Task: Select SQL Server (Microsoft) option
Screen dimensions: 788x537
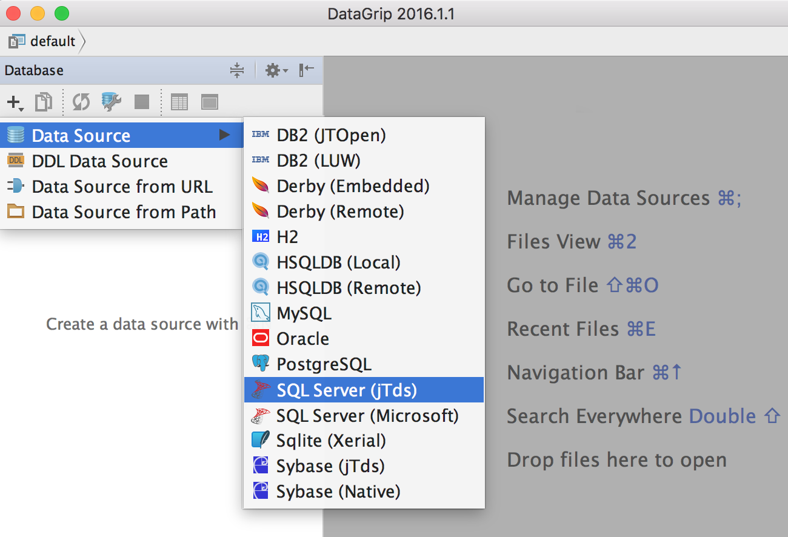Action: click(x=367, y=416)
